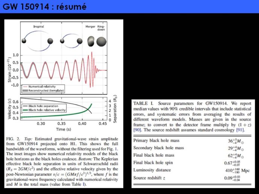Click the 0.6 tick on the velocity axis
The image size is (259, 194).
click(16, 102)
